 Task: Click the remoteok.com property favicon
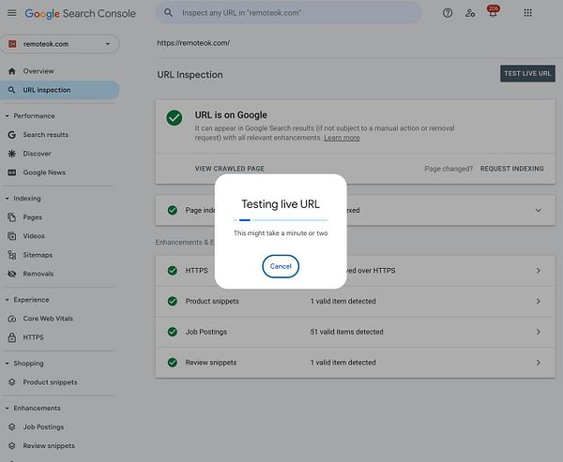[x=12, y=44]
